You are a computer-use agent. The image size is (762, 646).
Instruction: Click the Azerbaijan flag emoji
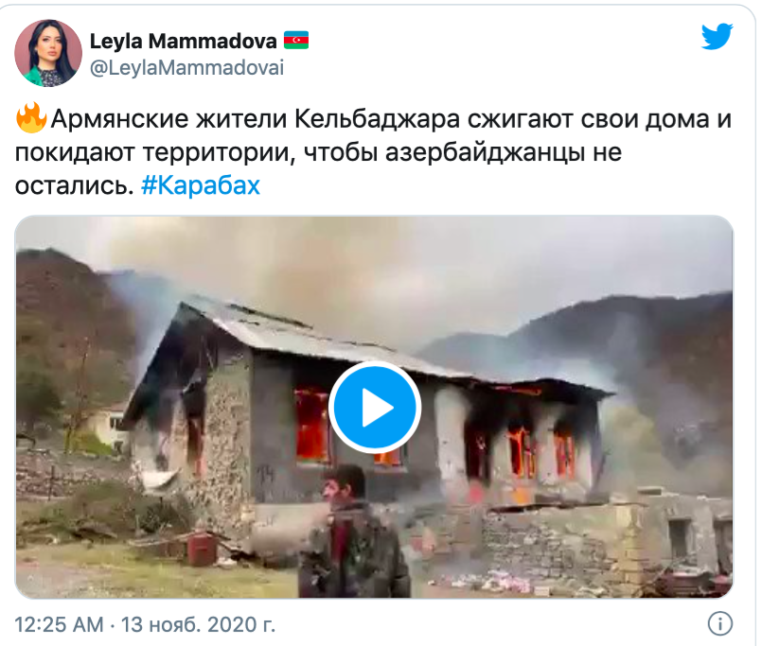[x=296, y=41]
